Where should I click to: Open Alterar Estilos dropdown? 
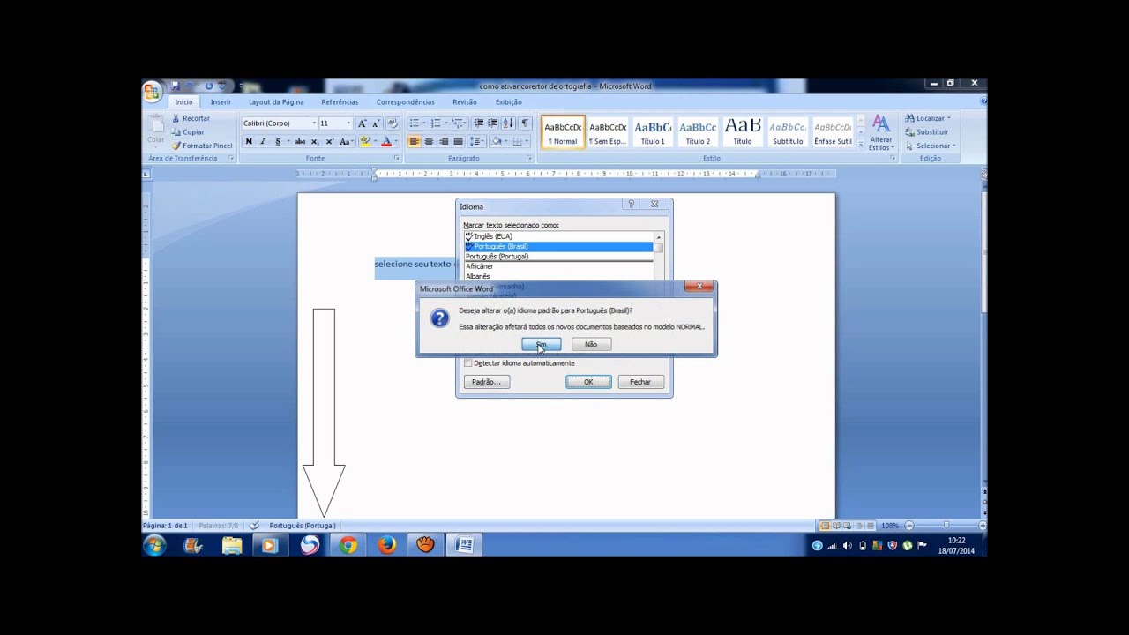[880, 133]
